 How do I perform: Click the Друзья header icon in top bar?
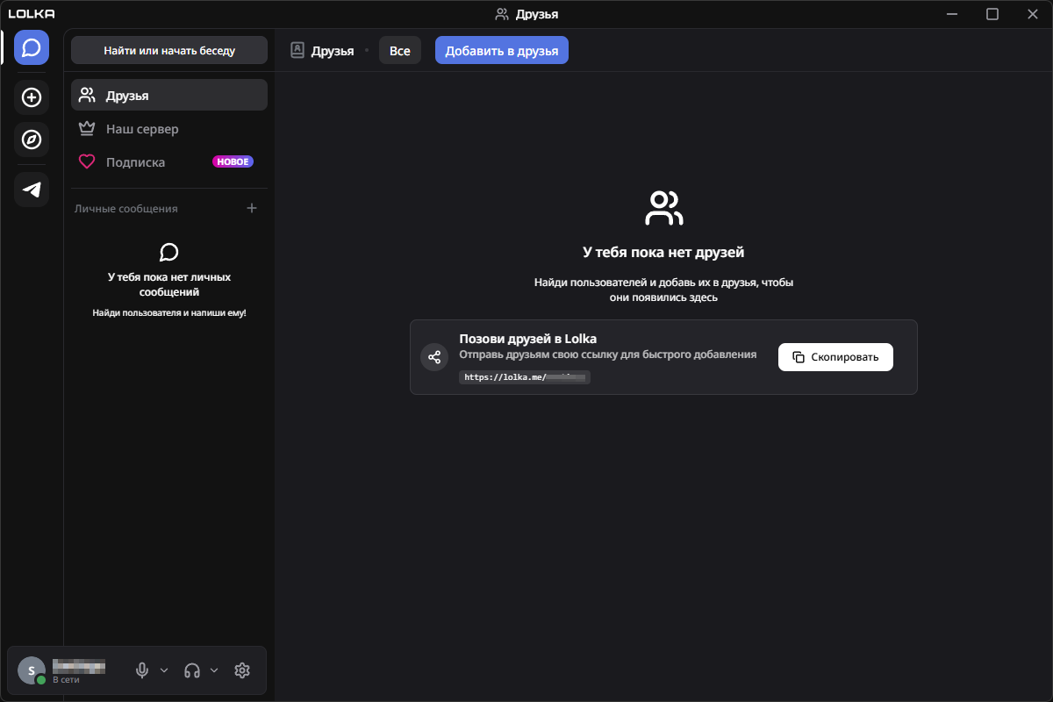click(297, 51)
